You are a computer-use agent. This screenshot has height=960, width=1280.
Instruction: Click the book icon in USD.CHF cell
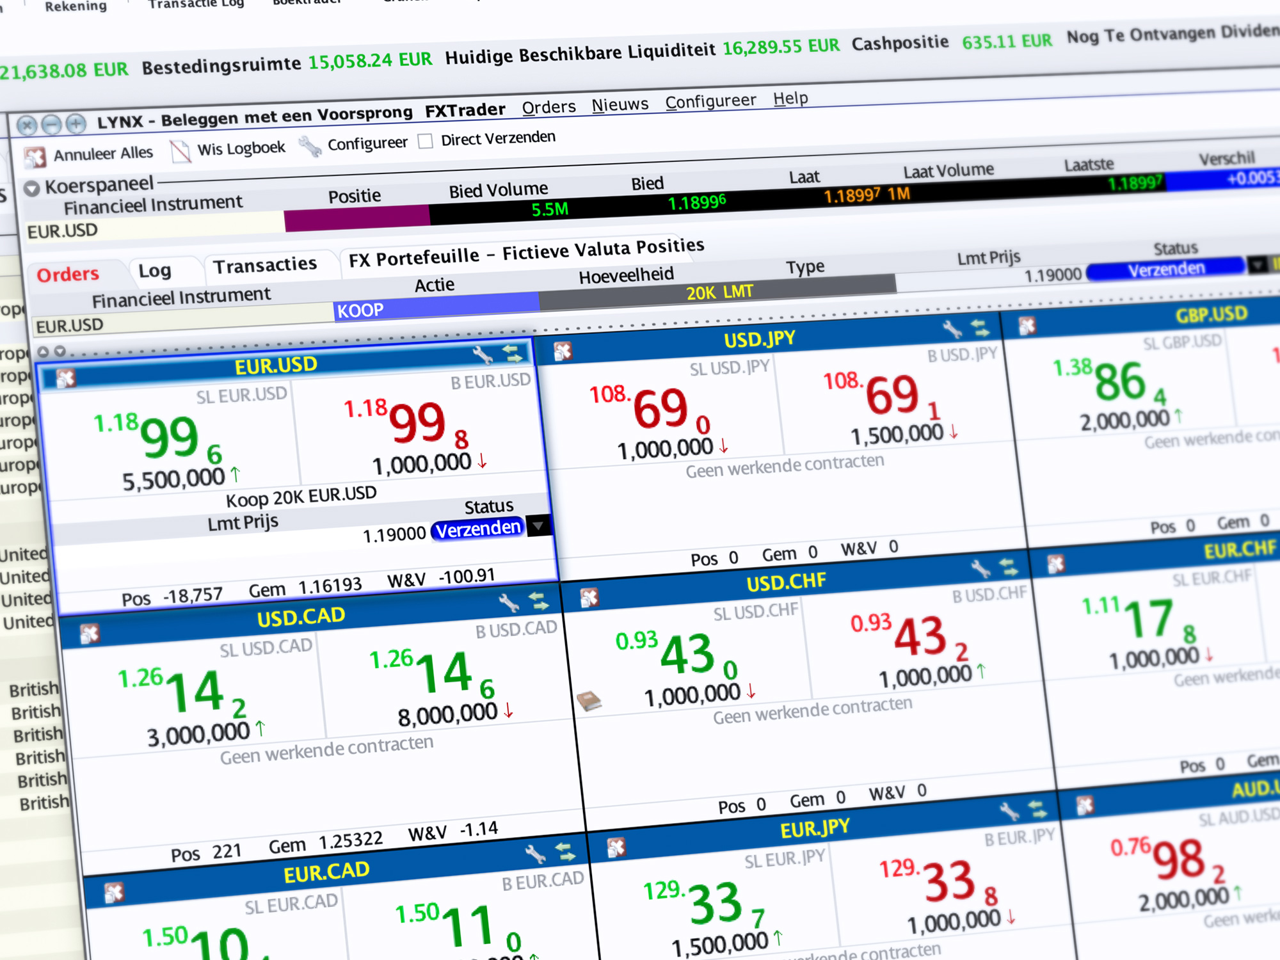click(588, 701)
